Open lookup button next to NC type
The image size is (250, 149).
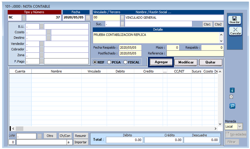point(24,18)
